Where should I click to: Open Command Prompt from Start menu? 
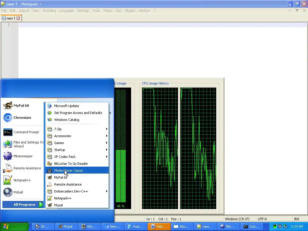tap(23, 132)
